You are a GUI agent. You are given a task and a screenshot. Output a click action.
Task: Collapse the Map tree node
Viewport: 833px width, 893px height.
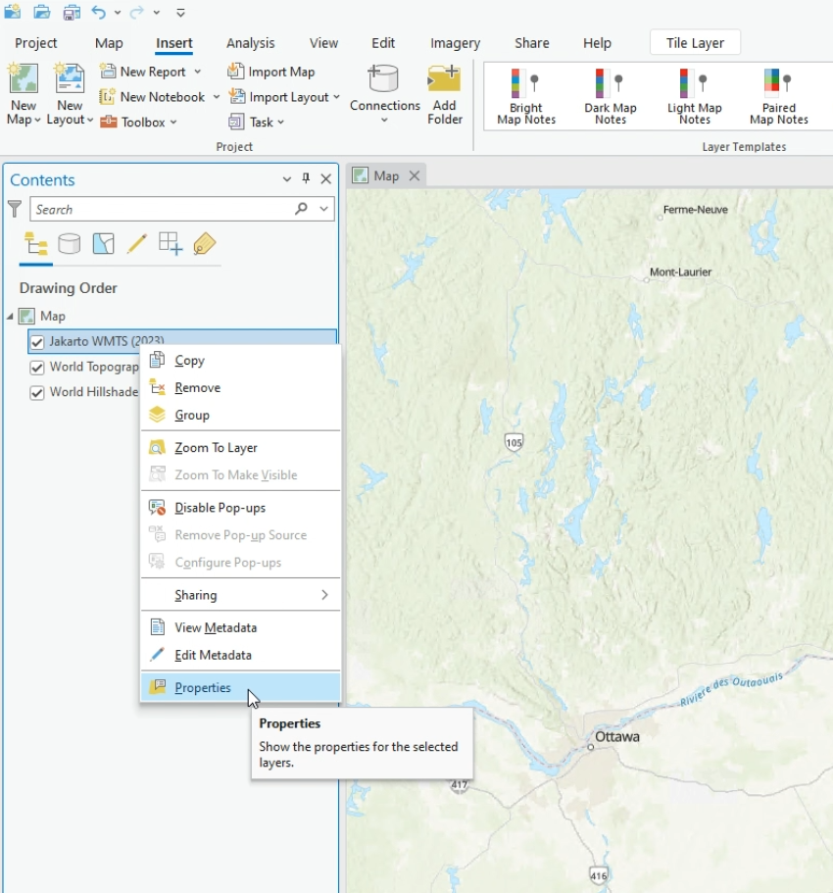[x=10, y=317]
